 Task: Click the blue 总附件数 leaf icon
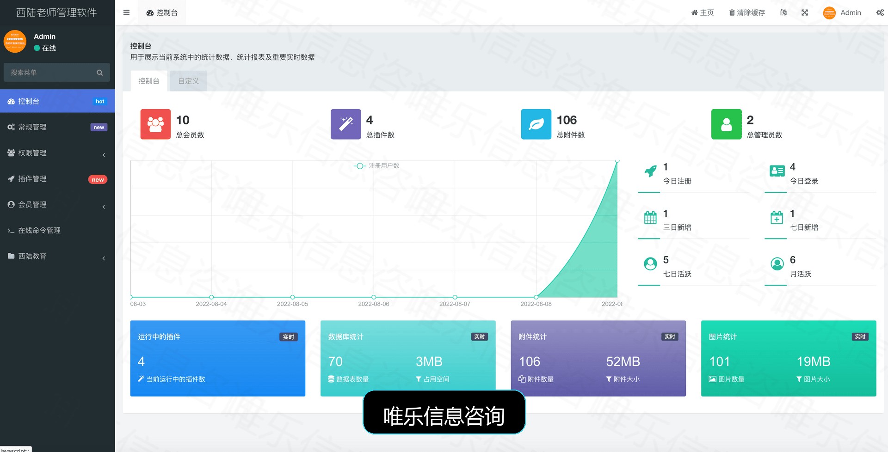[536, 124]
